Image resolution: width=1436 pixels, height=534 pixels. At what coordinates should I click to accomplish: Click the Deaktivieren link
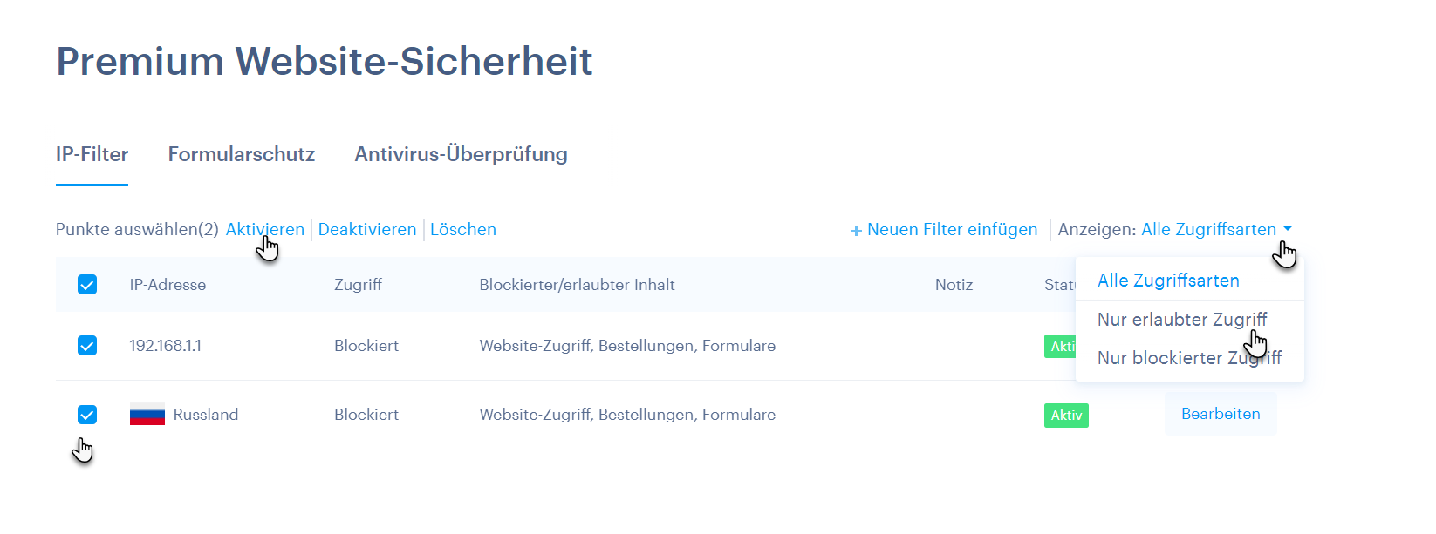click(367, 229)
